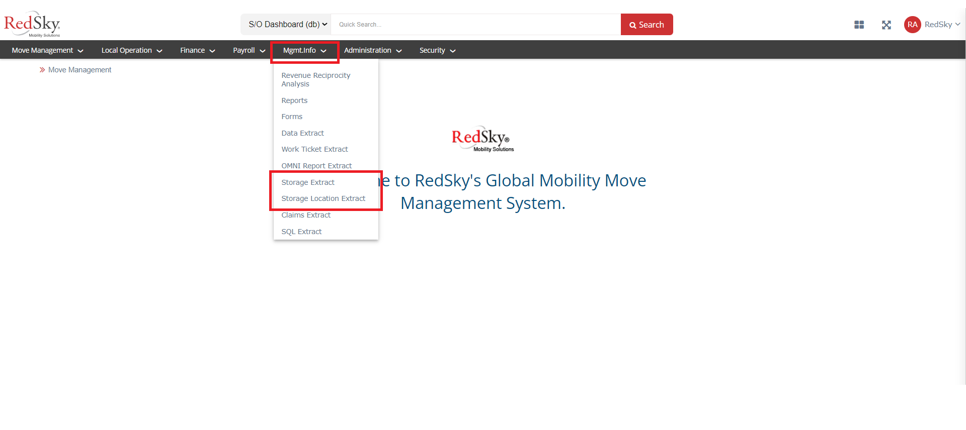The height and width of the screenshot is (430, 966).
Task: Click the red Search button
Action: coord(647,25)
